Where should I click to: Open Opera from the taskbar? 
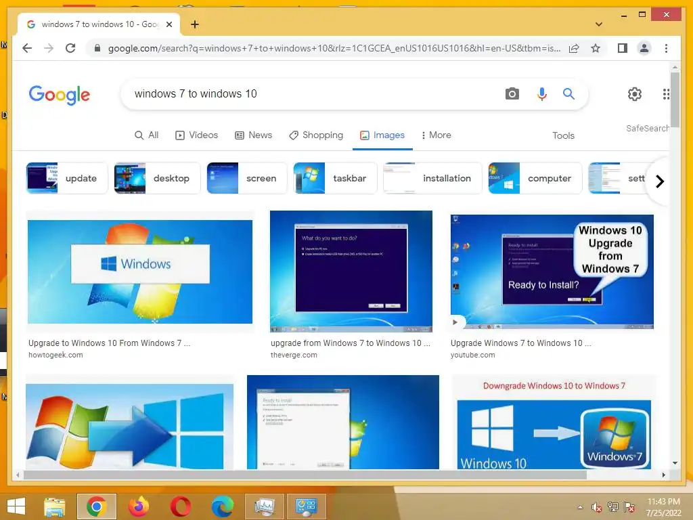tap(181, 506)
